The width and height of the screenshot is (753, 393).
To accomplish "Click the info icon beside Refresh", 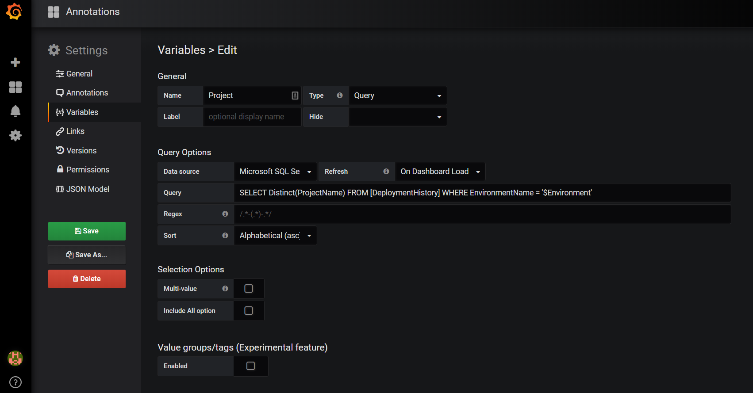I will (x=386, y=172).
